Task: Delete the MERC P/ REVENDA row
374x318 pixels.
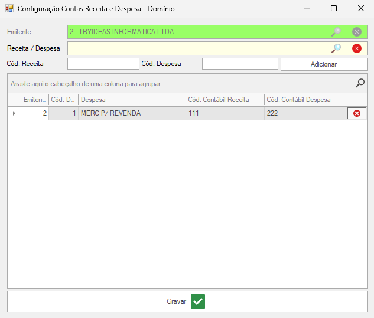Action: click(357, 113)
